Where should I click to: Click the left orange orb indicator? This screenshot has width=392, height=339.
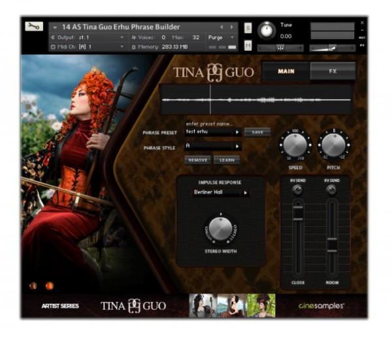pyautogui.click(x=33, y=286)
